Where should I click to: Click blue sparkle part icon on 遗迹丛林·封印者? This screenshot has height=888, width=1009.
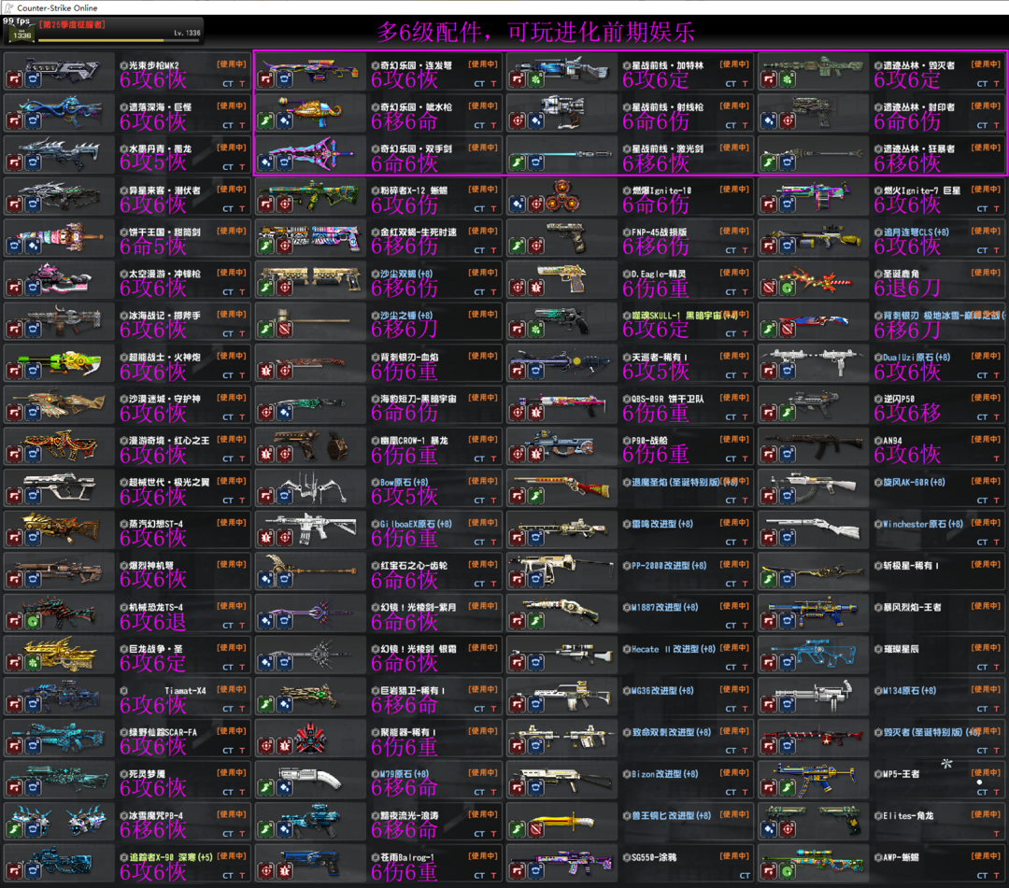point(769,121)
